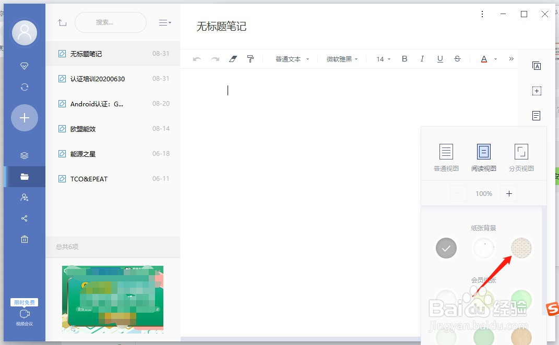The image size is (559, 345).
Task: Open the three-dot menu at top right
Action: click(482, 14)
